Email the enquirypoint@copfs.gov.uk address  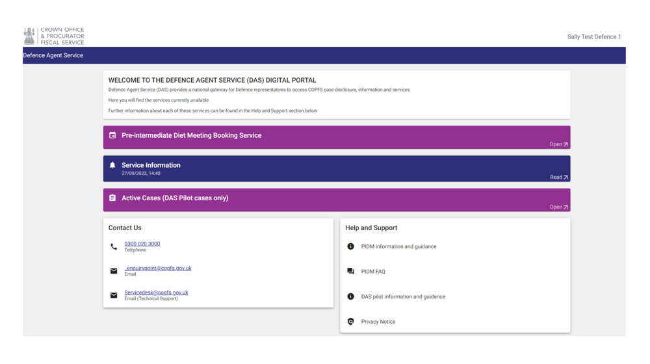pos(158,268)
